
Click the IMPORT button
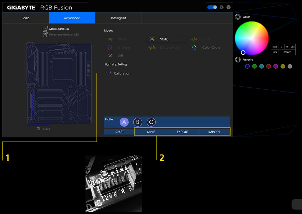[x=214, y=132]
